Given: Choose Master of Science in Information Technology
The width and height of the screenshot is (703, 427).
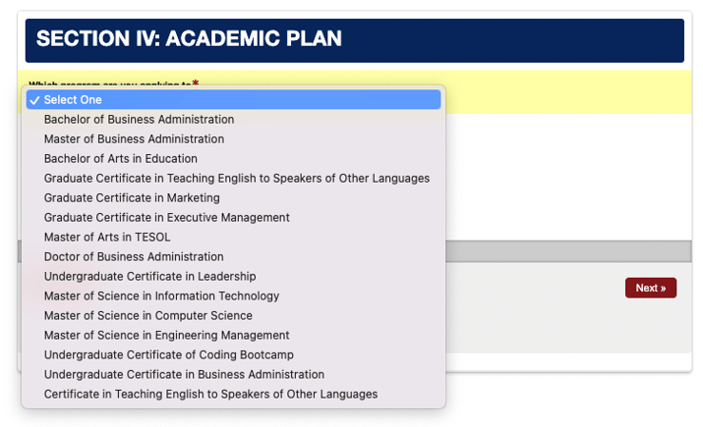Looking at the screenshot, I should pyautogui.click(x=233, y=296).
